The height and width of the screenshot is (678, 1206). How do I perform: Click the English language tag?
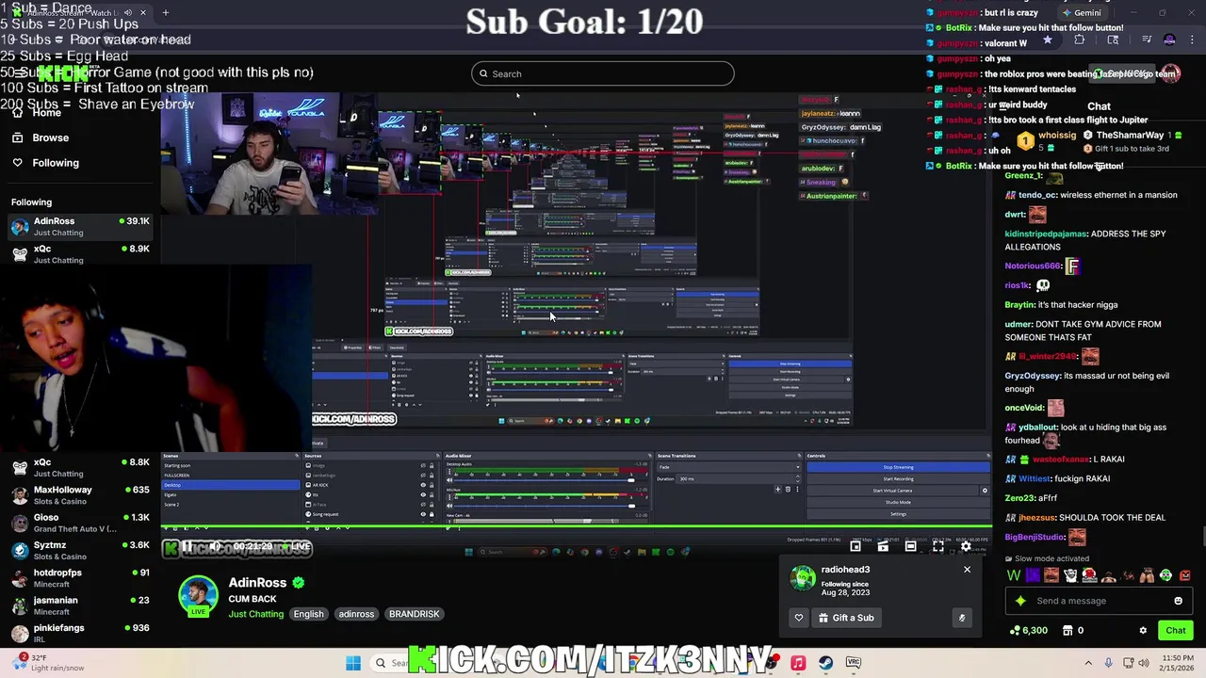308,614
